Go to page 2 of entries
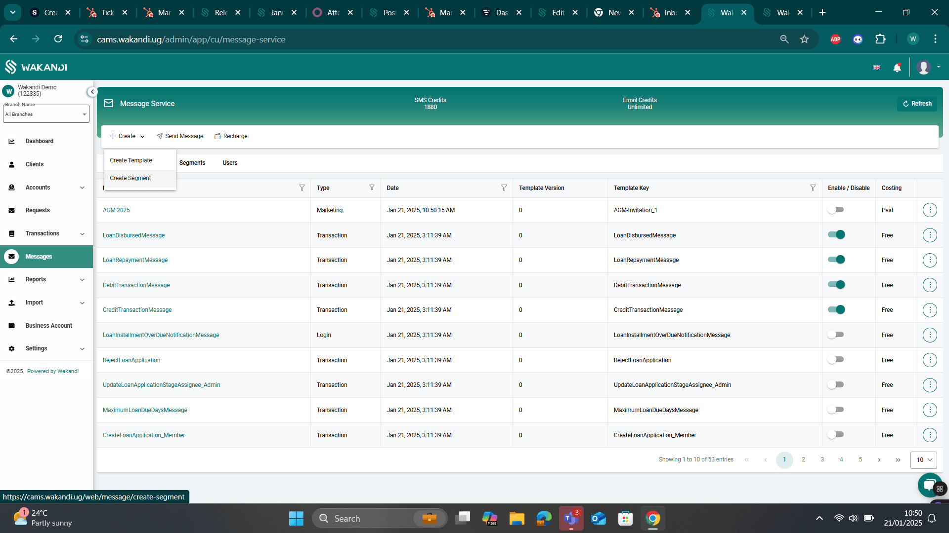 coord(803,459)
